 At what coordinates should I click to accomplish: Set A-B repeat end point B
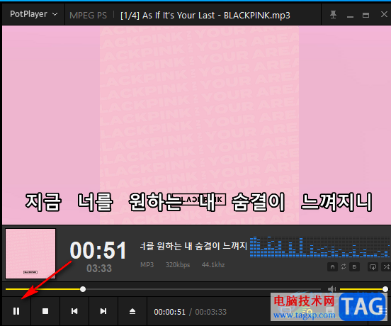354,267
